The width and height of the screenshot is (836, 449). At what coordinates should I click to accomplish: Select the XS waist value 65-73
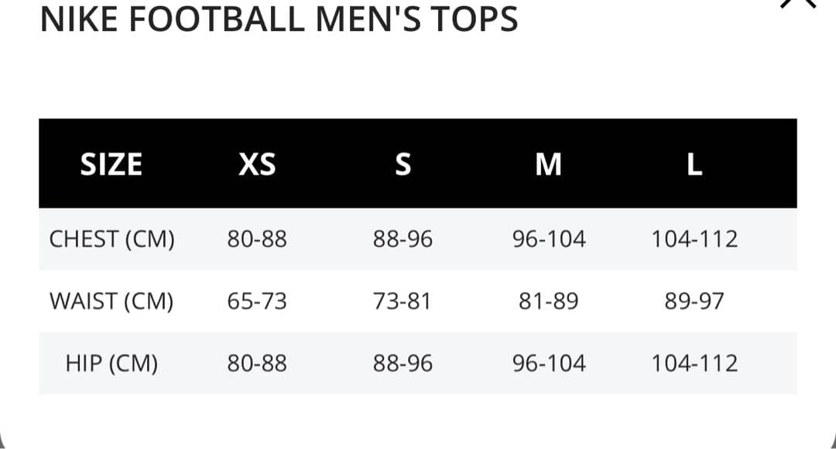click(257, 301)
